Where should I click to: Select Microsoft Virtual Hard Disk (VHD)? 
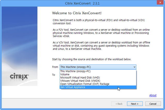(x=98, y=78)
